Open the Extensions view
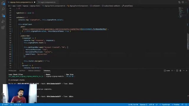 coord(3,27)
